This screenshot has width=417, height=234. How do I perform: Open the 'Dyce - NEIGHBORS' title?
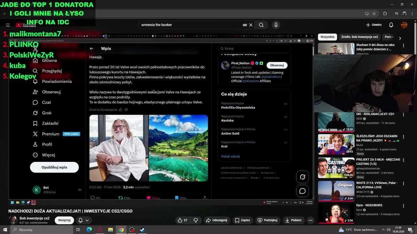click(x=369, y=205)
